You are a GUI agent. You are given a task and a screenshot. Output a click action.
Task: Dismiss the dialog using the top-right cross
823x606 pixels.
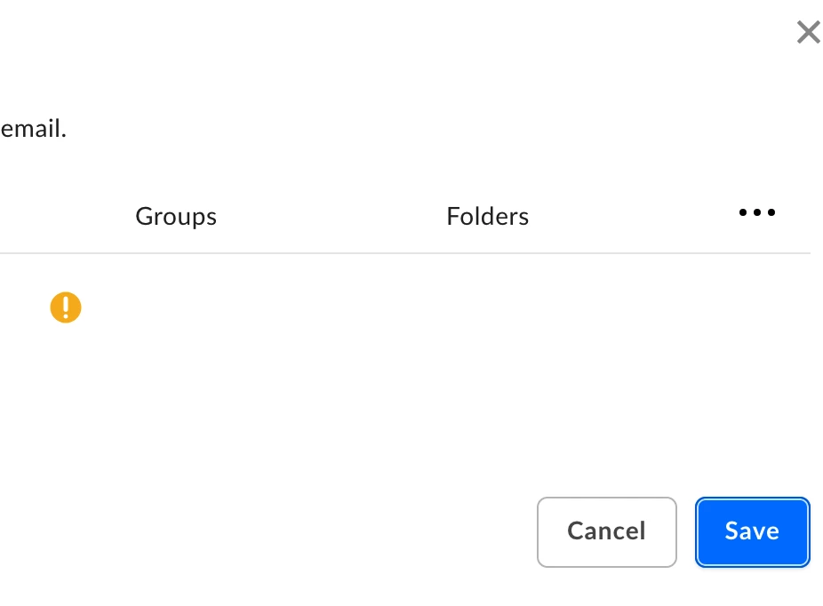[x=808, y=32]
